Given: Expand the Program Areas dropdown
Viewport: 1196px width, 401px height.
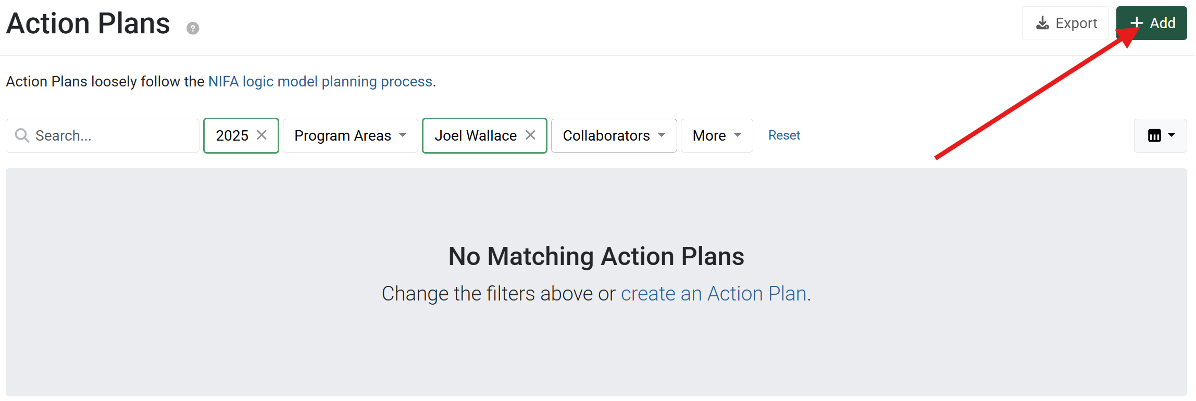Looking at the screenshot, I should (350, 135).
